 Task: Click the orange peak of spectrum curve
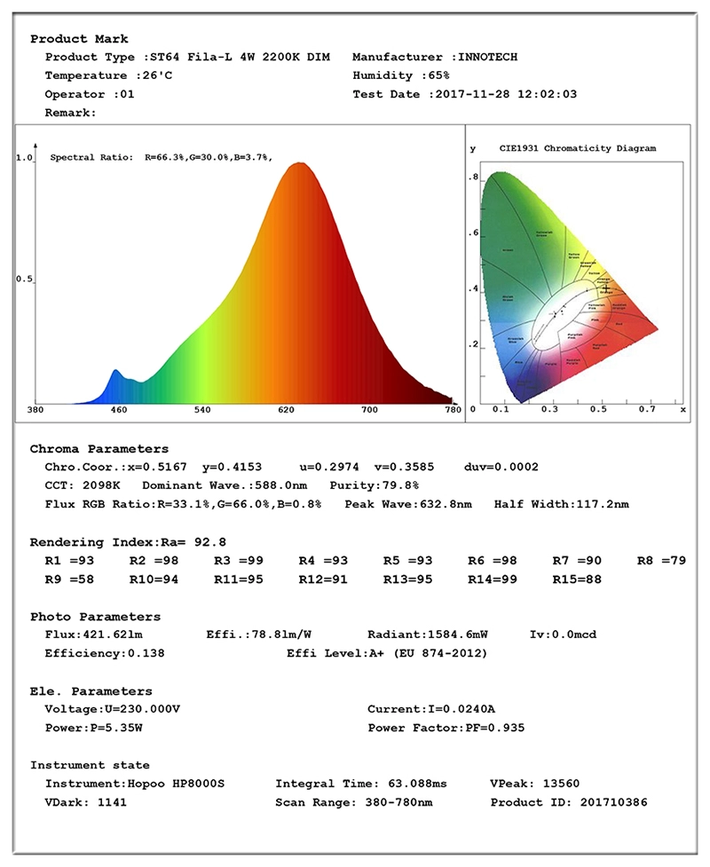click(300, 166)
